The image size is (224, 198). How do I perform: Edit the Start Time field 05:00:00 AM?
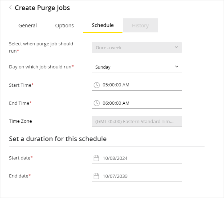coord(137,85)
